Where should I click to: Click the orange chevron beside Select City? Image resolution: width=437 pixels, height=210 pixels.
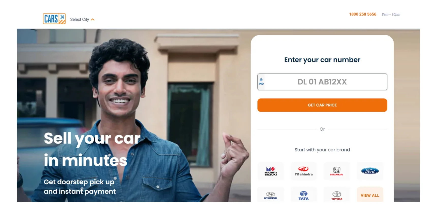pyautogui.click(x=93, y=20)
